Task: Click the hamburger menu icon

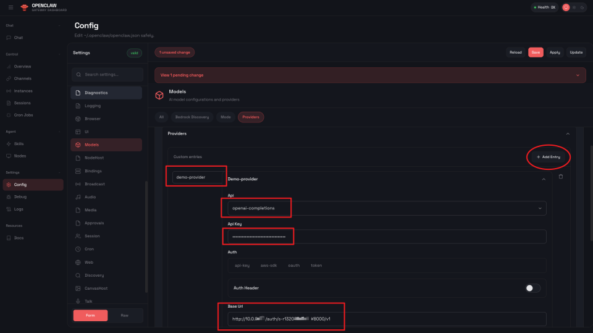Action: pyautogui.click(x=11, y=7)
